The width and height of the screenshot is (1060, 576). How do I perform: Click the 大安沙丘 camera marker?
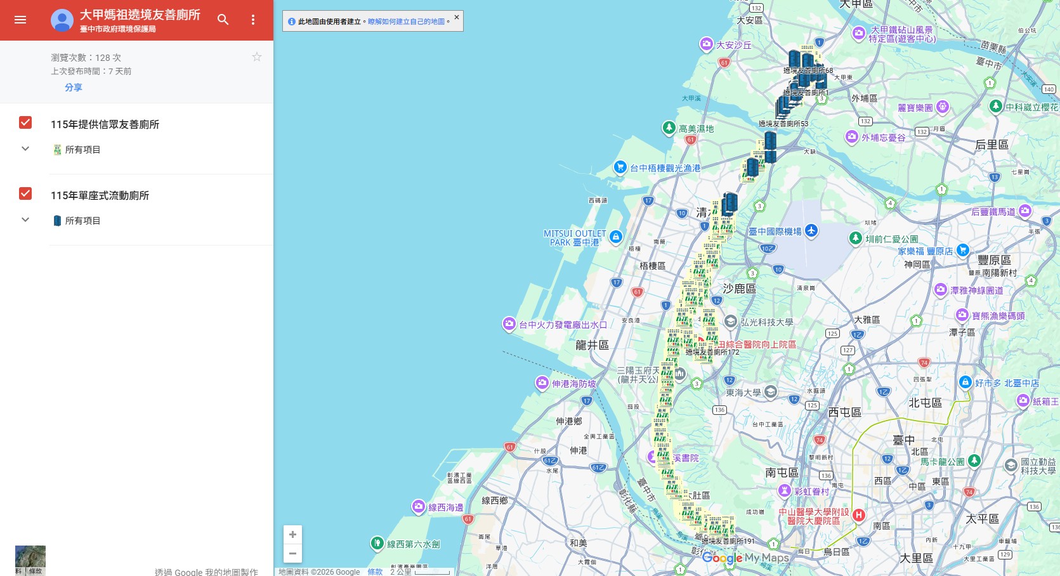point(706,44)
